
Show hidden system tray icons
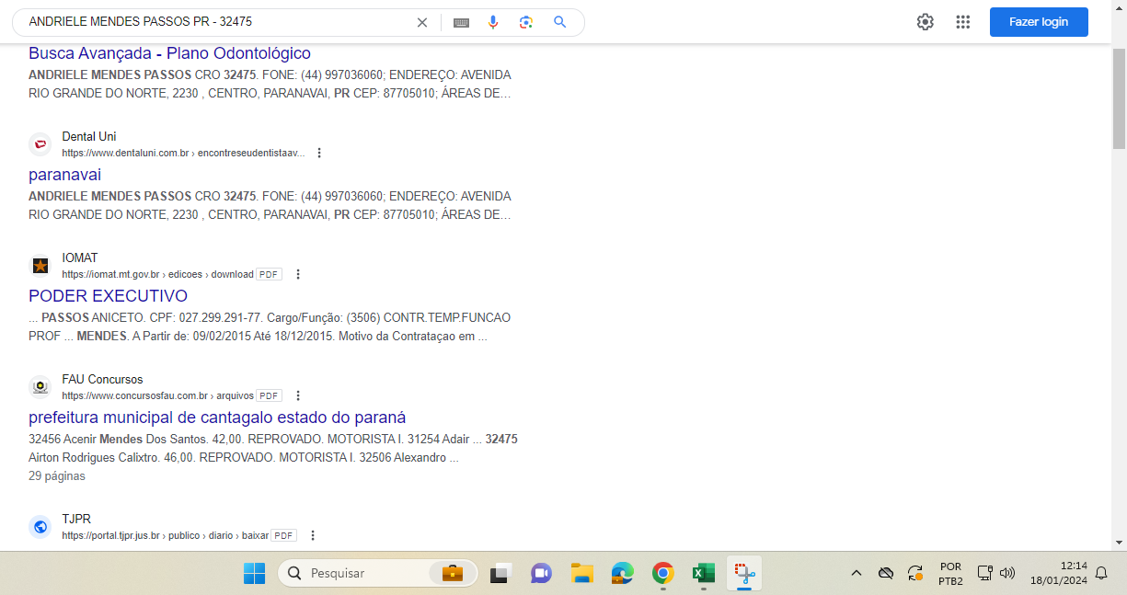coord(856,573)
